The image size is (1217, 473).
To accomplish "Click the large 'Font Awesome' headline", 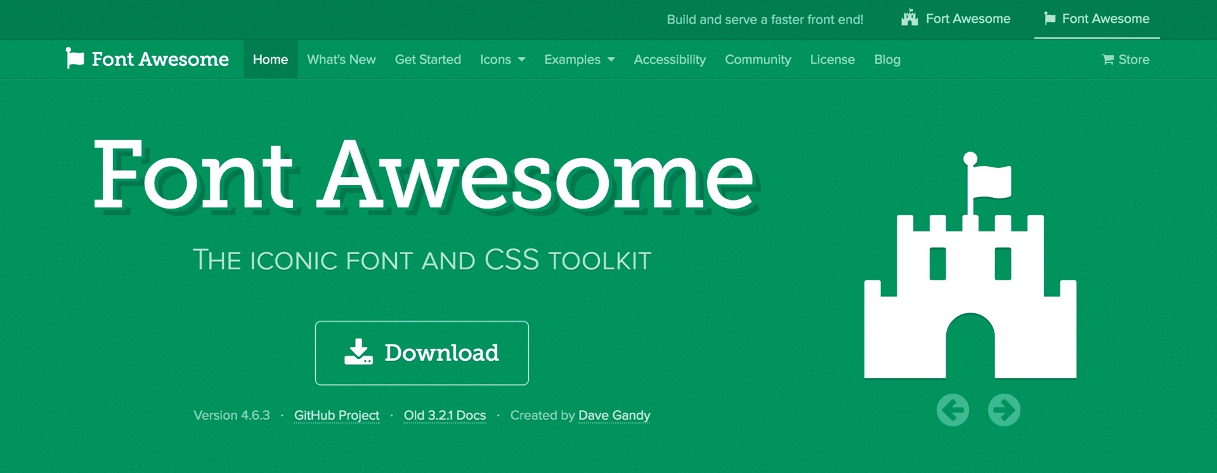I will click(x=424, y=174).
